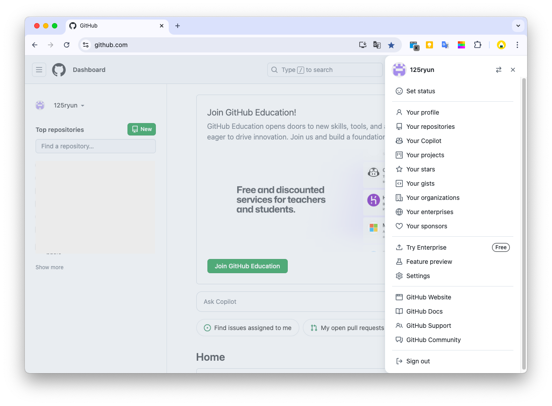Click the beaker icon beside Feature preview
The width and height of the screenshot is (552, 406).
click(399, 262)
